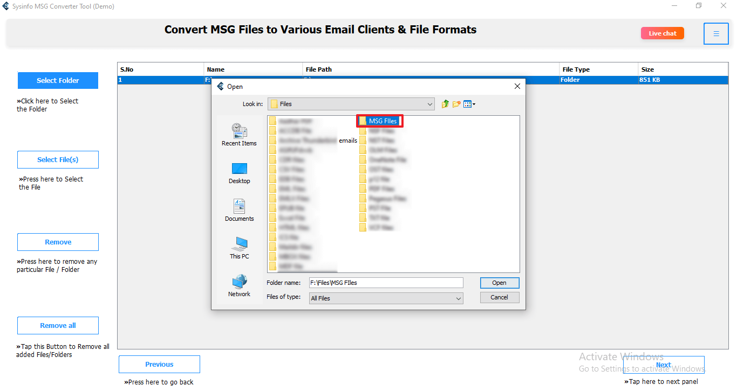This screenshot has height=392, width=737.
Task: Click the File Type column header
Action: (599, 69)
